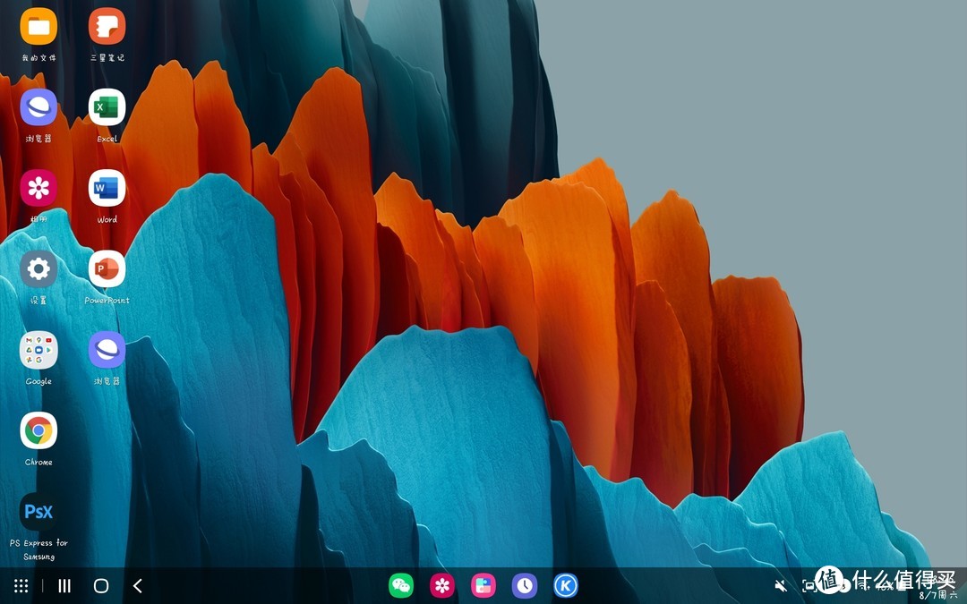Open WeChat from the taskbar
This screenshot has height=604, width=967.
401,585
